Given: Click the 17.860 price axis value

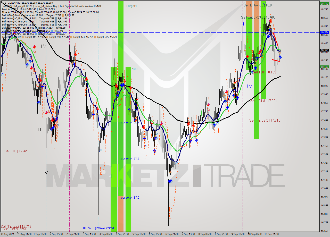Looking at the screenshot, I should [x=324, y=103].
